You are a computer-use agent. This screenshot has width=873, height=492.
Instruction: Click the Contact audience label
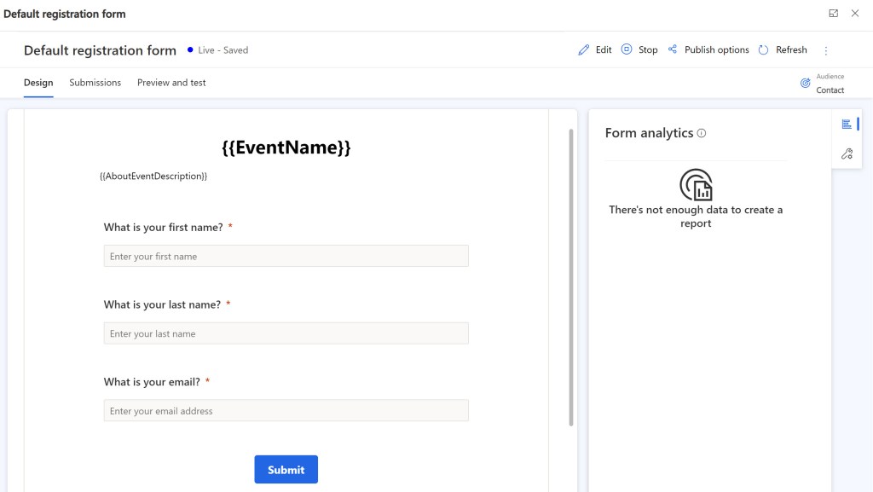[x=830, y=90]
